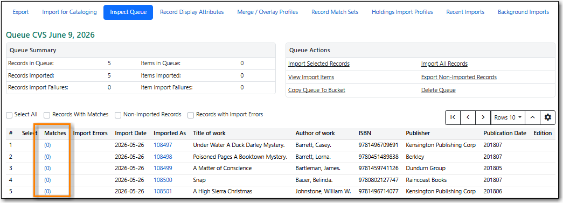Sort by Title of work column header
This screenshot has width=563, height=203.
tap(210, 133)
